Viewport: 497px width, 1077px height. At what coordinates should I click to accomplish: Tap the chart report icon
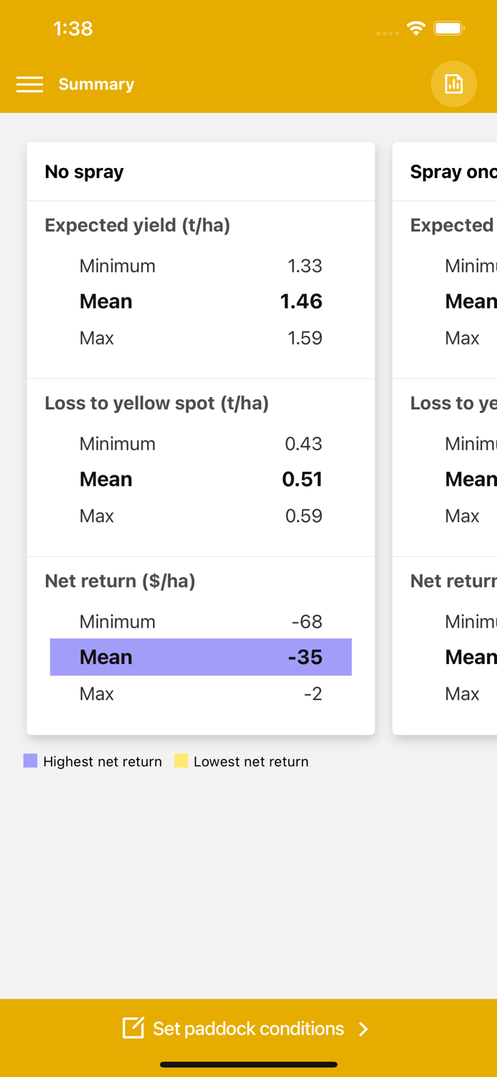tap(453, 84)
